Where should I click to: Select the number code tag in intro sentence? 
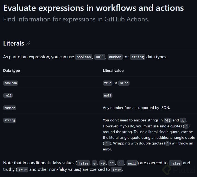click(115, 57)
